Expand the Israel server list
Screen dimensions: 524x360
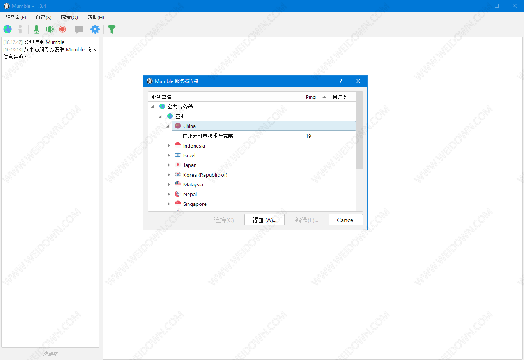[x=168, y=155]
